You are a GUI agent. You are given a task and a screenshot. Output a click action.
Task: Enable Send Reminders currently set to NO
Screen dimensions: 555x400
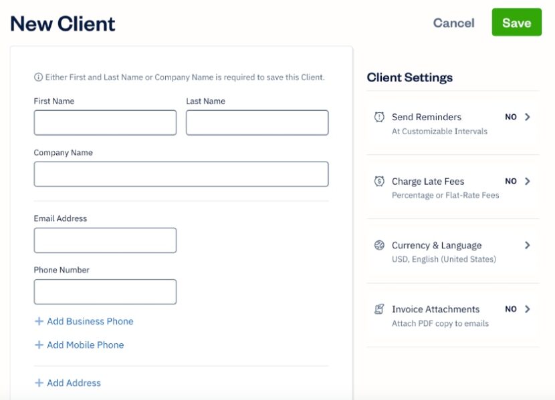511,116
